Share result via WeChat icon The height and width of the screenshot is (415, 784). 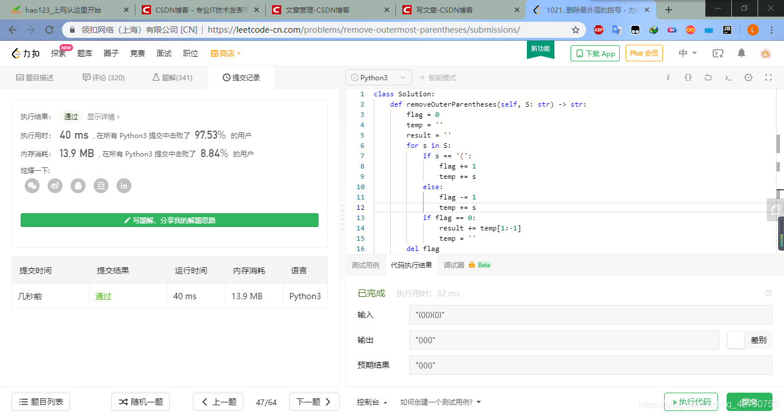[32, 185]
